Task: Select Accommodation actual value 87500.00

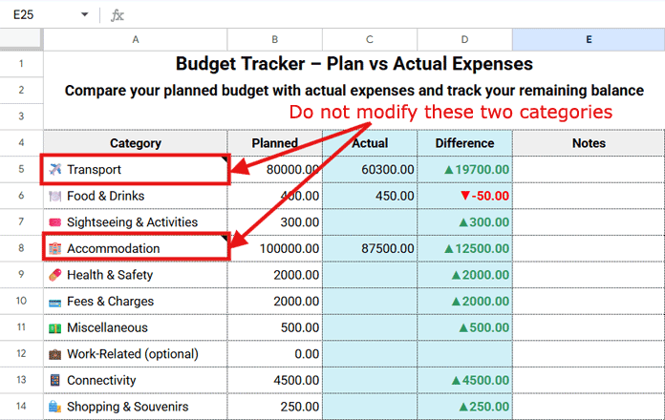Action: [370, 248]
